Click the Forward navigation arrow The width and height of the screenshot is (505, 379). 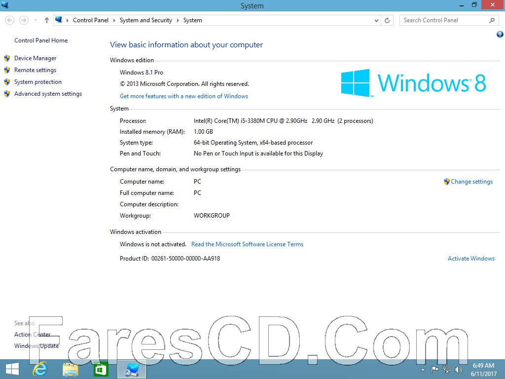[x=24, y=20]
